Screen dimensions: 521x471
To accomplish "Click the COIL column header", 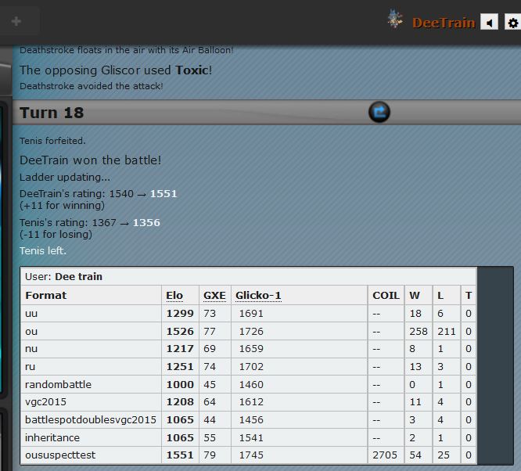I will 386,295.
